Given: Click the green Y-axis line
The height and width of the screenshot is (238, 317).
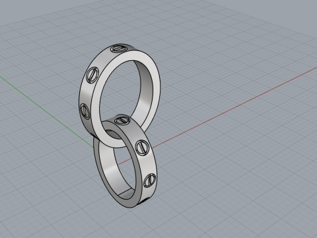Looking at the screenshot, I should pos(46,112).
